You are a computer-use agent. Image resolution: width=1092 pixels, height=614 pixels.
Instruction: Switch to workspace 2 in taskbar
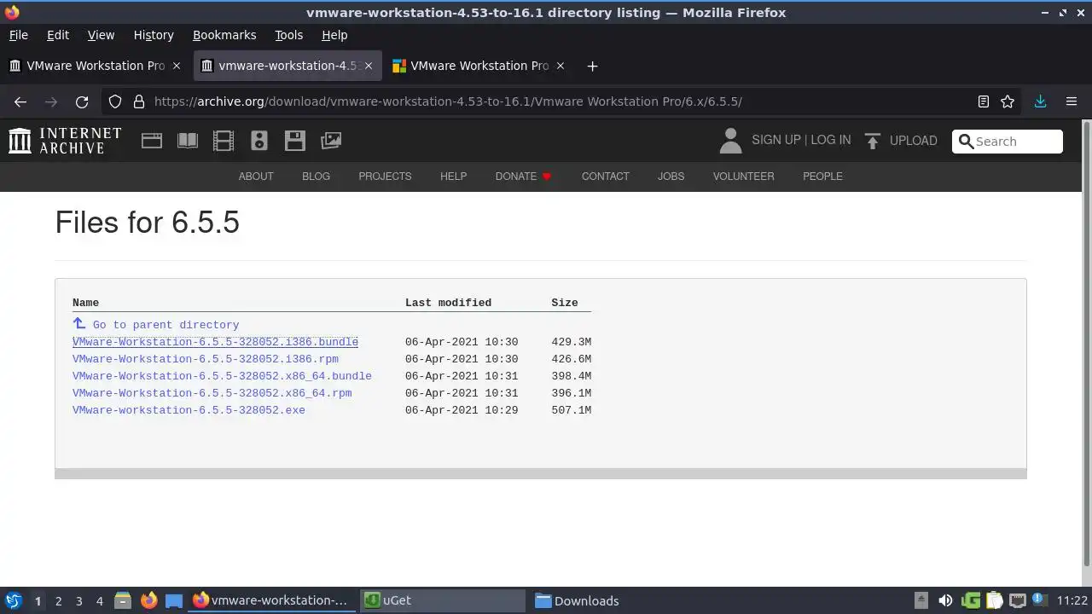[58, 600]
